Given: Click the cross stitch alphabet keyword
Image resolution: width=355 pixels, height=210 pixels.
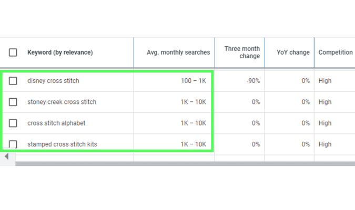Looking at the screenshot, I should click(56, 123).
